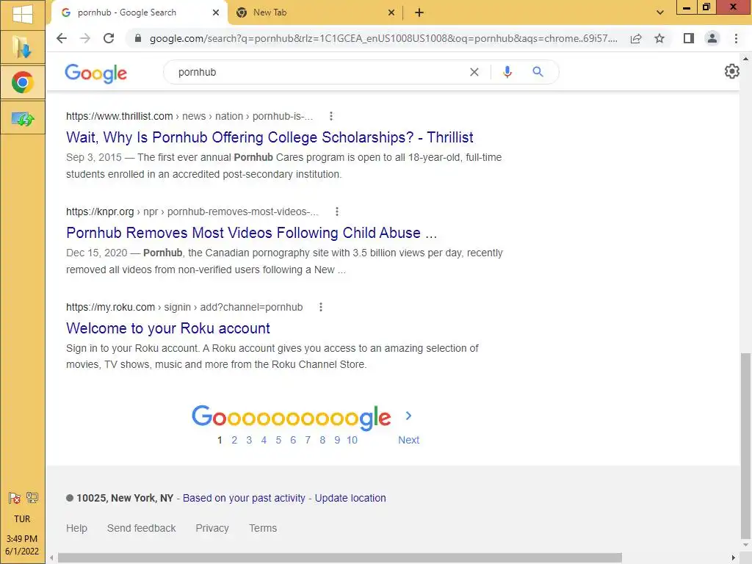Open the Pornhub Removes Most Videos article

[251, 233]
